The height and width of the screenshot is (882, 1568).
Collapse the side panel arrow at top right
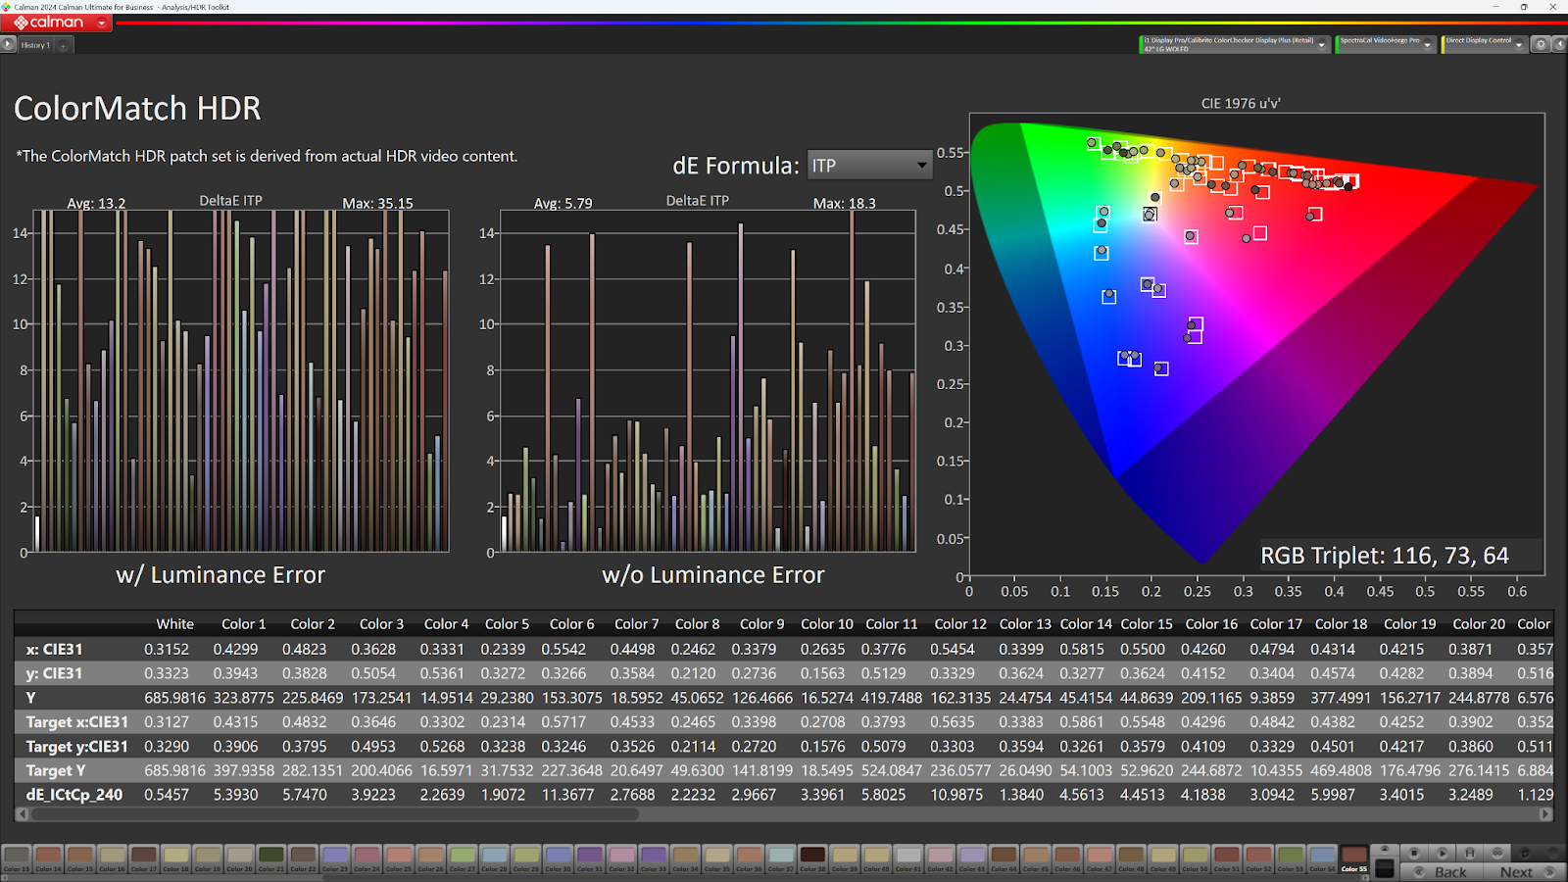pyautogui.click(x=1558, y=44)
